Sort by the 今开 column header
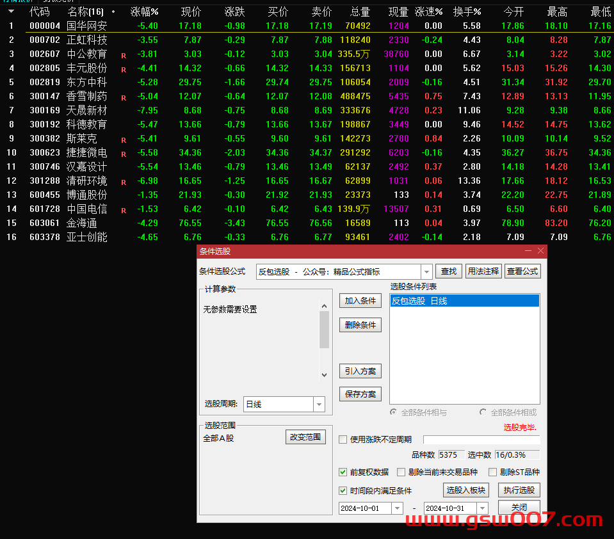Image resolution: width=614 pixels, height=539 pixels. tap(513, 12)
